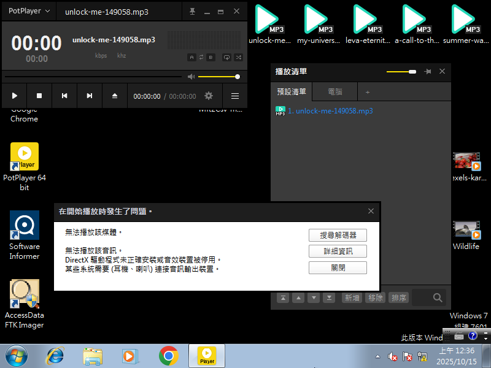Pin the PotPlayer window on top

[x=192, y=12]
